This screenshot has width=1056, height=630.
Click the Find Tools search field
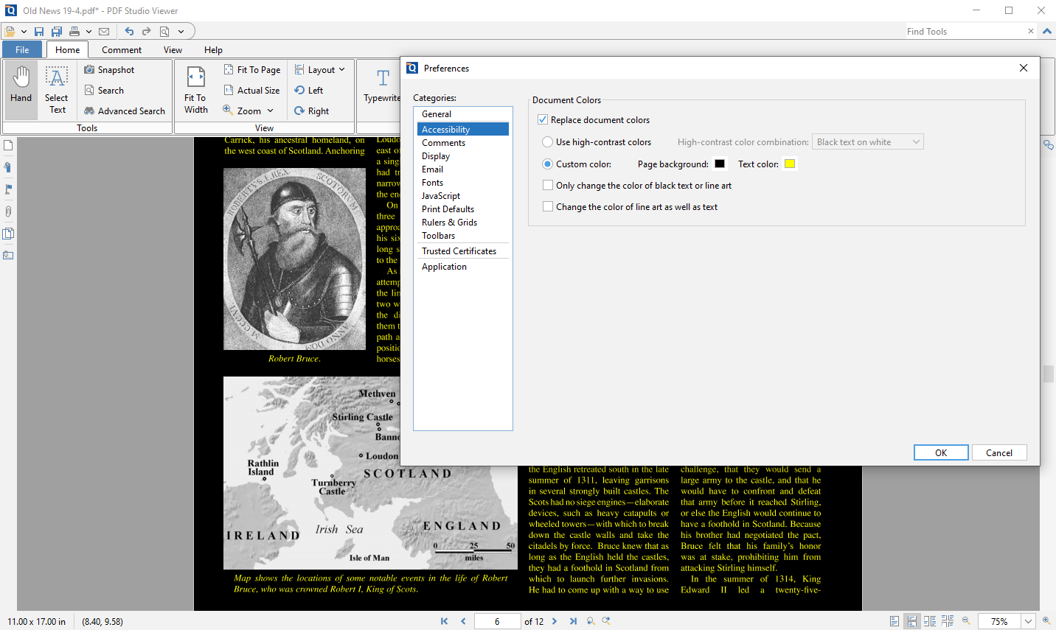[x=965, y=31]
